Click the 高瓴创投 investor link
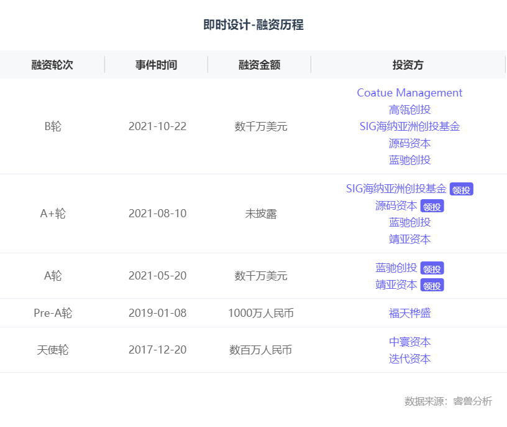Image resolution: width=507 pixels, height=427 pixels. click(x=409, y=110)
